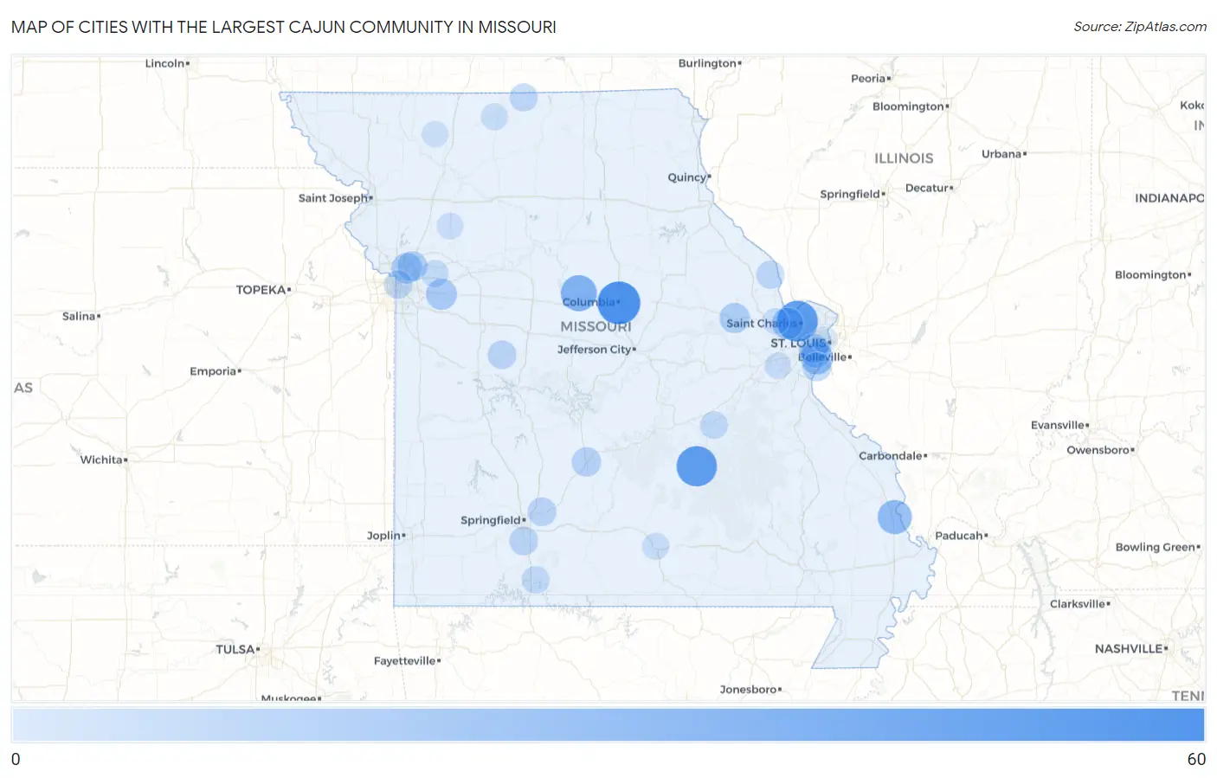The image size is (1217, 778).
Task: Click the Wichita city label
Action: pos(103,460)
